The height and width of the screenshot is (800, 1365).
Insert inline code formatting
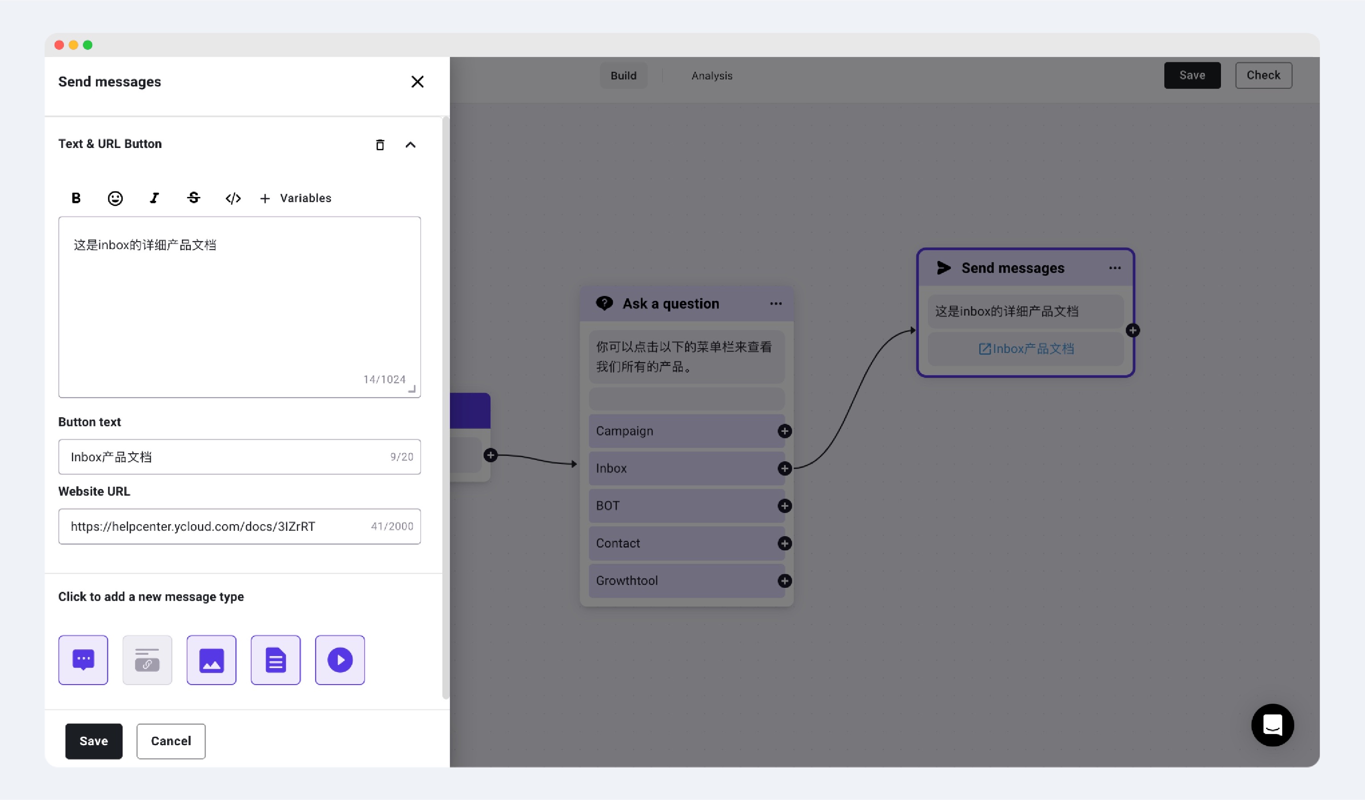[x=233, y=198]
